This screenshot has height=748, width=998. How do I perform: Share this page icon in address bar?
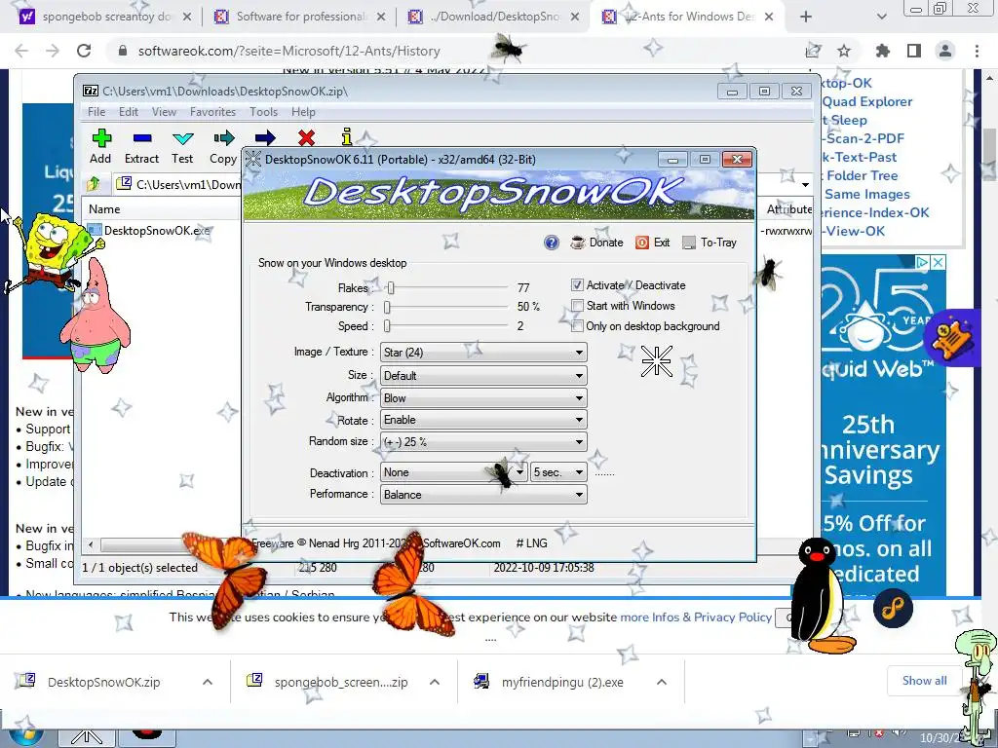click(813, 51)
